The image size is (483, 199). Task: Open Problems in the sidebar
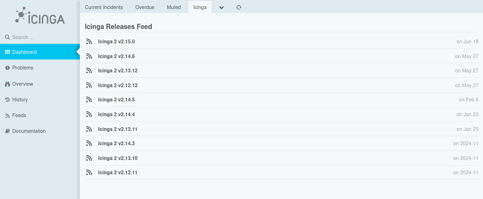click(x=40, y=68)
